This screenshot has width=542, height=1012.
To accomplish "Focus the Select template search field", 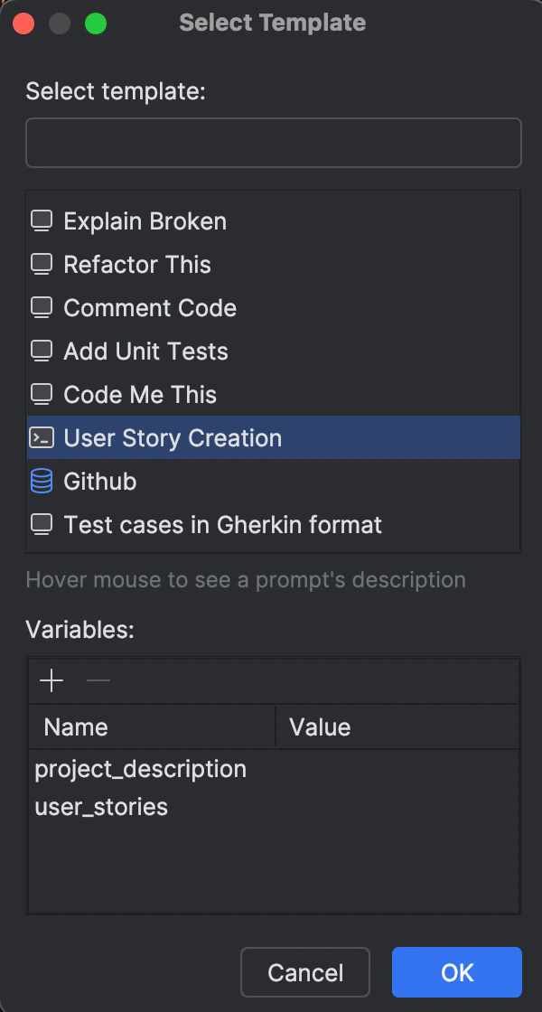I will (x=274, y=143).
